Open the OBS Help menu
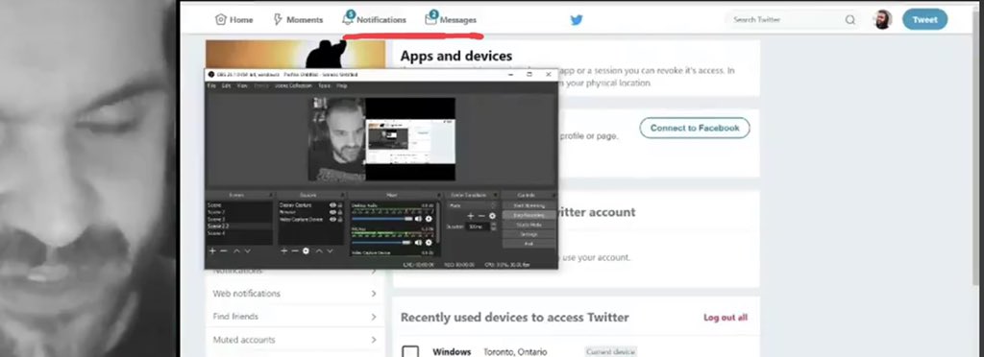 click(341, 85)
